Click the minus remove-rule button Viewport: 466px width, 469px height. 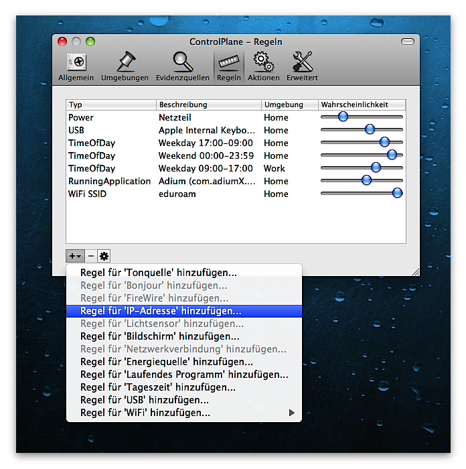[x=91, y=256]
